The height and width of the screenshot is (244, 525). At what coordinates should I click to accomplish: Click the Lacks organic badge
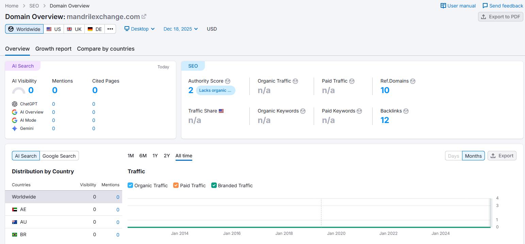tap(215, 90)
